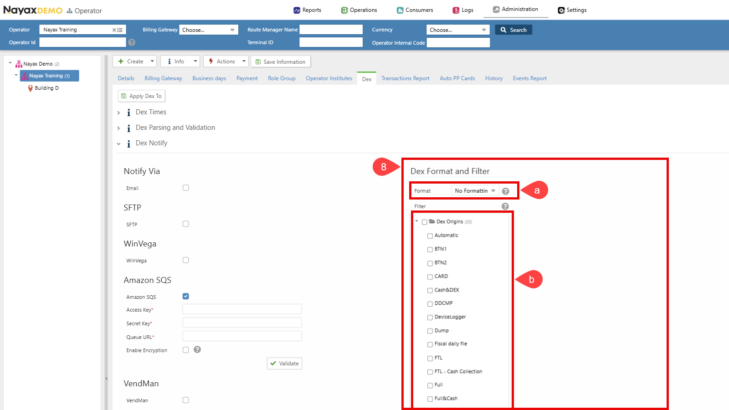Enable the WinVega checkbox
729x410 pixels.
click(x=185, y=260)
